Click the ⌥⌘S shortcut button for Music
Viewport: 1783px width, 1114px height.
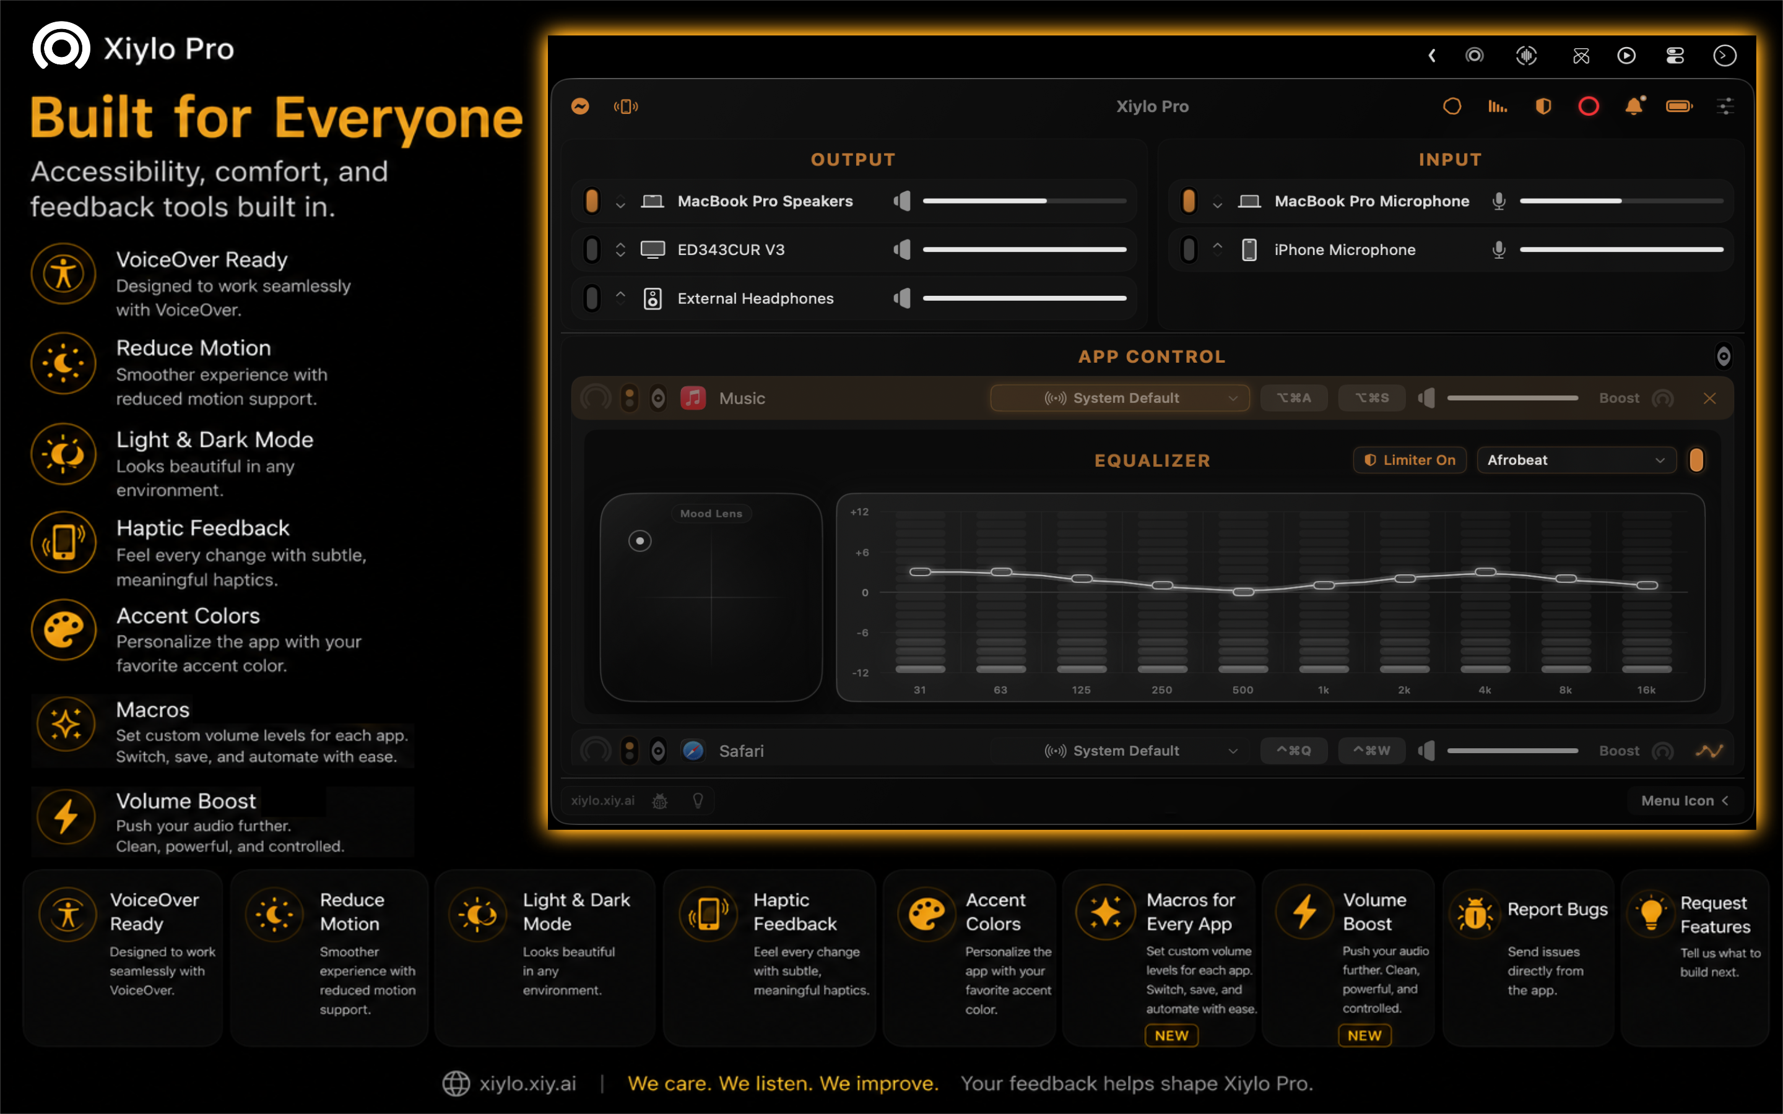[1372, 398]
